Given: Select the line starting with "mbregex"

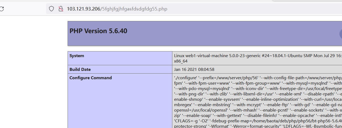Looking at the screenshot, I should 258,105.
